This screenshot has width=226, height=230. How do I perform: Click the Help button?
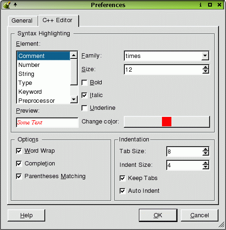26,215
